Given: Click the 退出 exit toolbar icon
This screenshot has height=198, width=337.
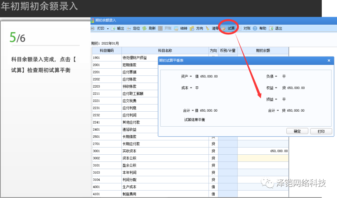Looking at the screenshot, I should pos(271,28).
